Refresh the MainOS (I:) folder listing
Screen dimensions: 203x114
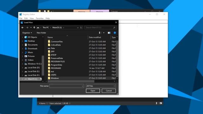81,28
